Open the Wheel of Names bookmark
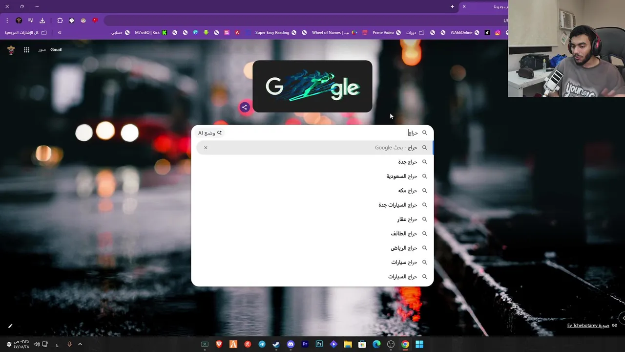This screenshot has height=352, width=625. pyautogui.click(x=334, y=33)
